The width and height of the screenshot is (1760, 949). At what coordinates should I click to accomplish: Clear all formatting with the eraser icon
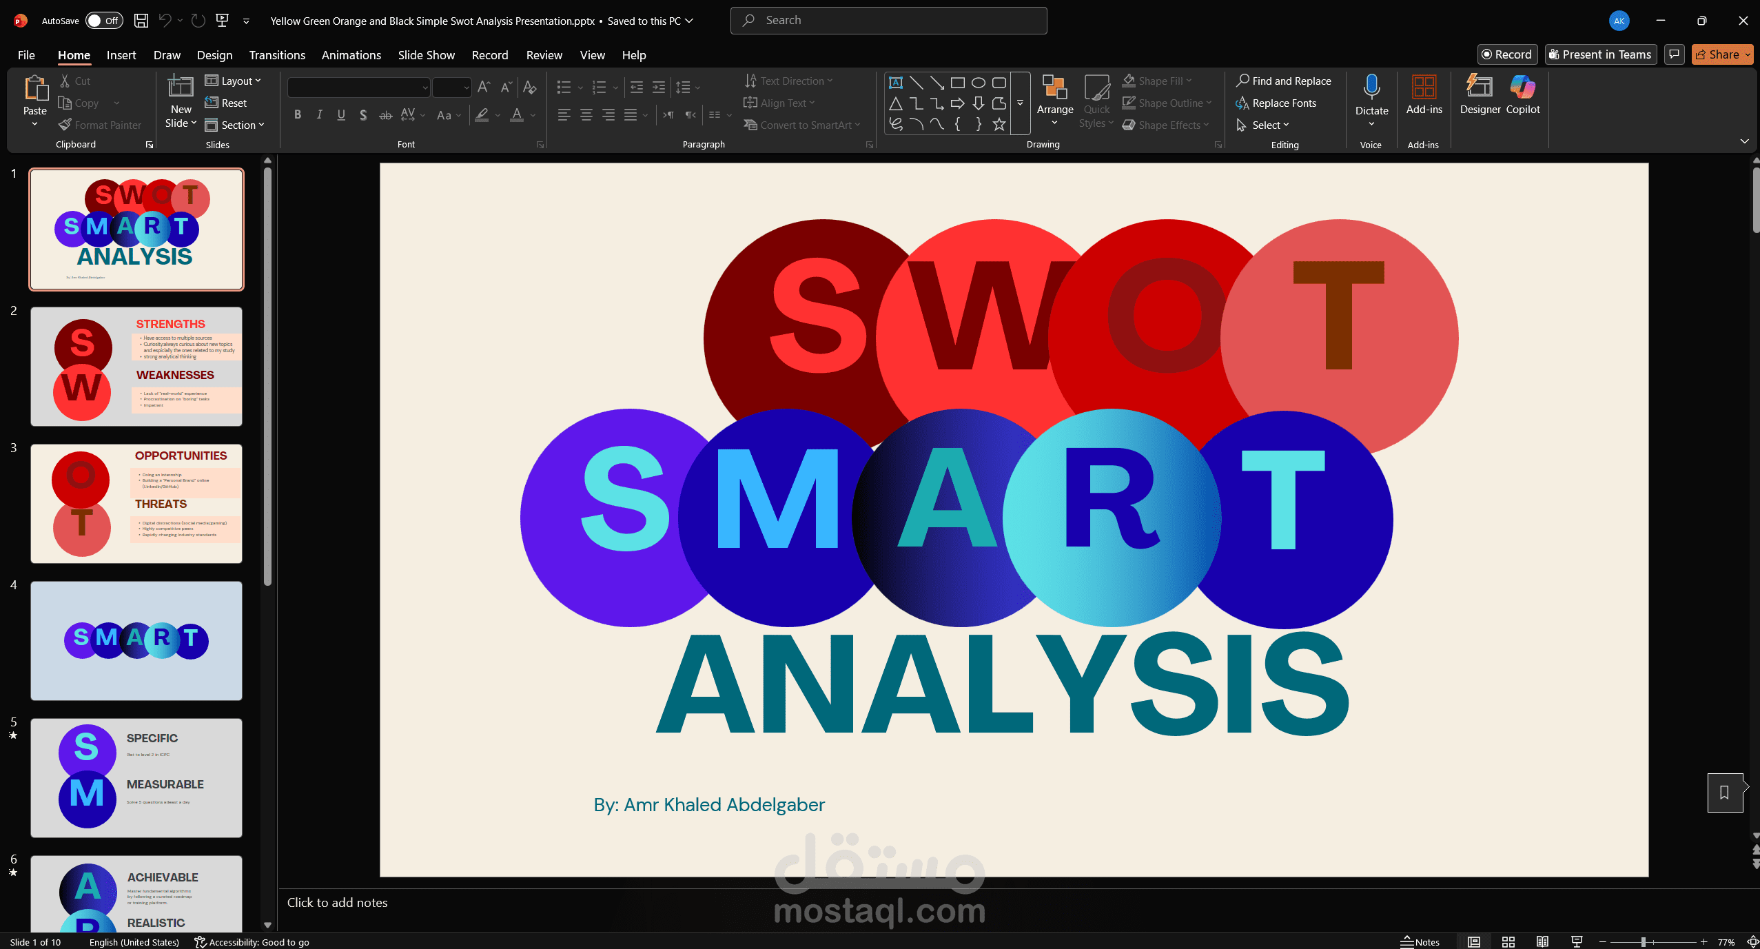pos(529,88)
